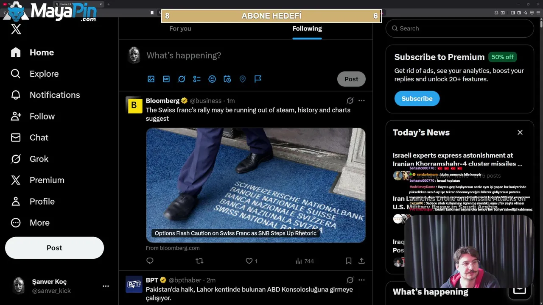Go to Home in sidebar
This screenshot has width=543, height=305.
(33, 53)
